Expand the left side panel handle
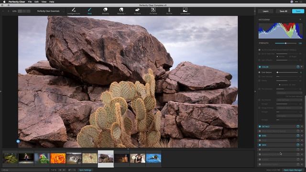The height and width of the screenshot is (172, 306). coord(1,91)
